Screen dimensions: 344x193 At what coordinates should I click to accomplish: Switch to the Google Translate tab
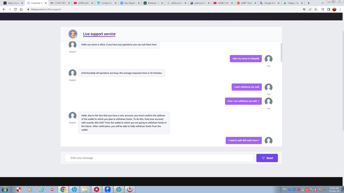coord(269,3)
